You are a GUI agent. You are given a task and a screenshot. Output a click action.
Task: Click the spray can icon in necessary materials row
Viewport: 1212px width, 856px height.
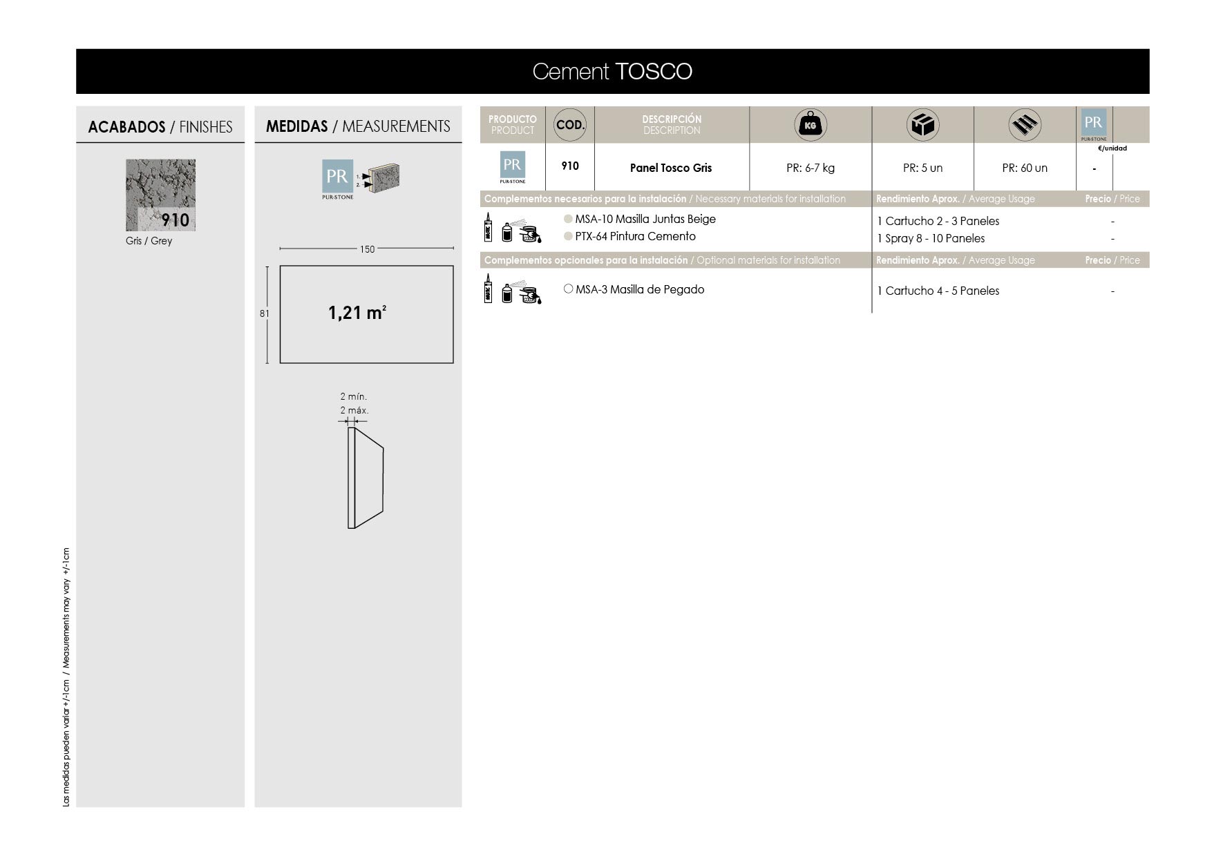tap(506, 232)
